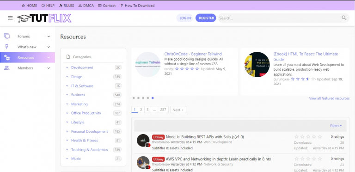Click star rating of AWS VPC resource
The width and height of the screenshot is (355, 172).
coord(308,159)
